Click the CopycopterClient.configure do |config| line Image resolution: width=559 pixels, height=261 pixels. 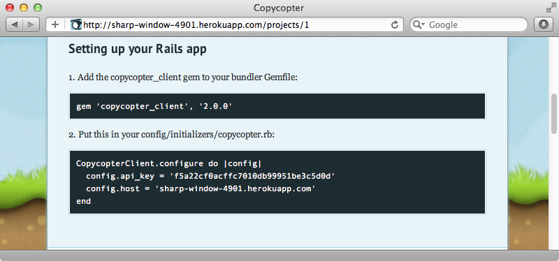[x=168, y=164]
